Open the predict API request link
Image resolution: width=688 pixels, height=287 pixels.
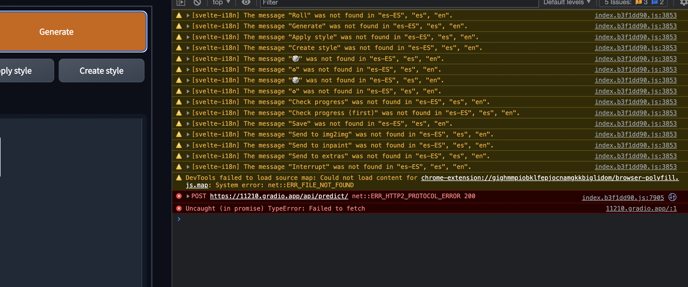(x=279, y=196)
